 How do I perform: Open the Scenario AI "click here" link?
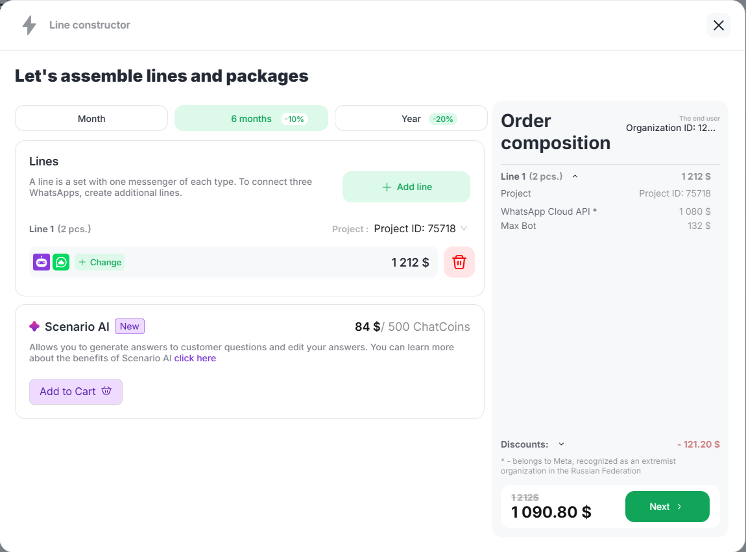tap(195, 358)
